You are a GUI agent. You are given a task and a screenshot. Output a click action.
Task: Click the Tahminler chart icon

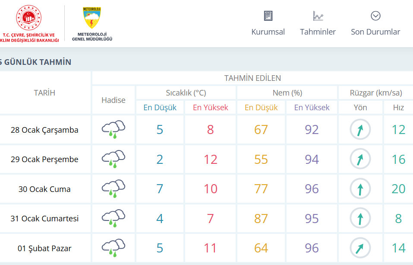(x=318, y=16)
